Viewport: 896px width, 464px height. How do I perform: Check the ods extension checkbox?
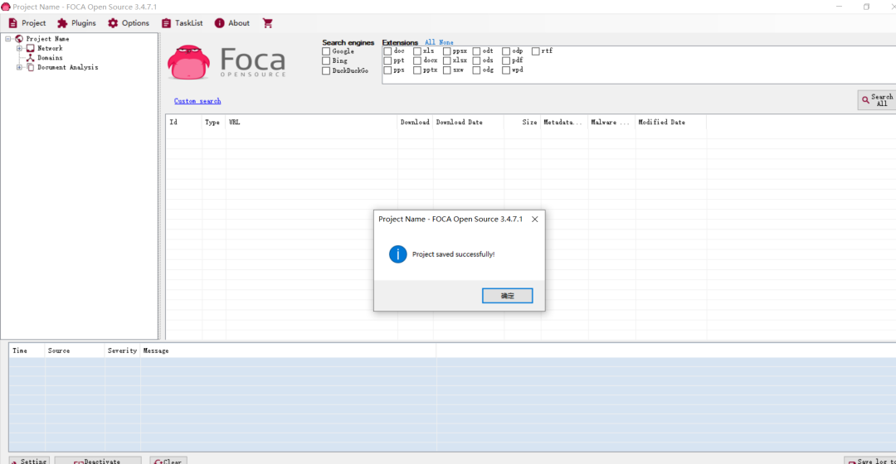click(x=476, y=60)
